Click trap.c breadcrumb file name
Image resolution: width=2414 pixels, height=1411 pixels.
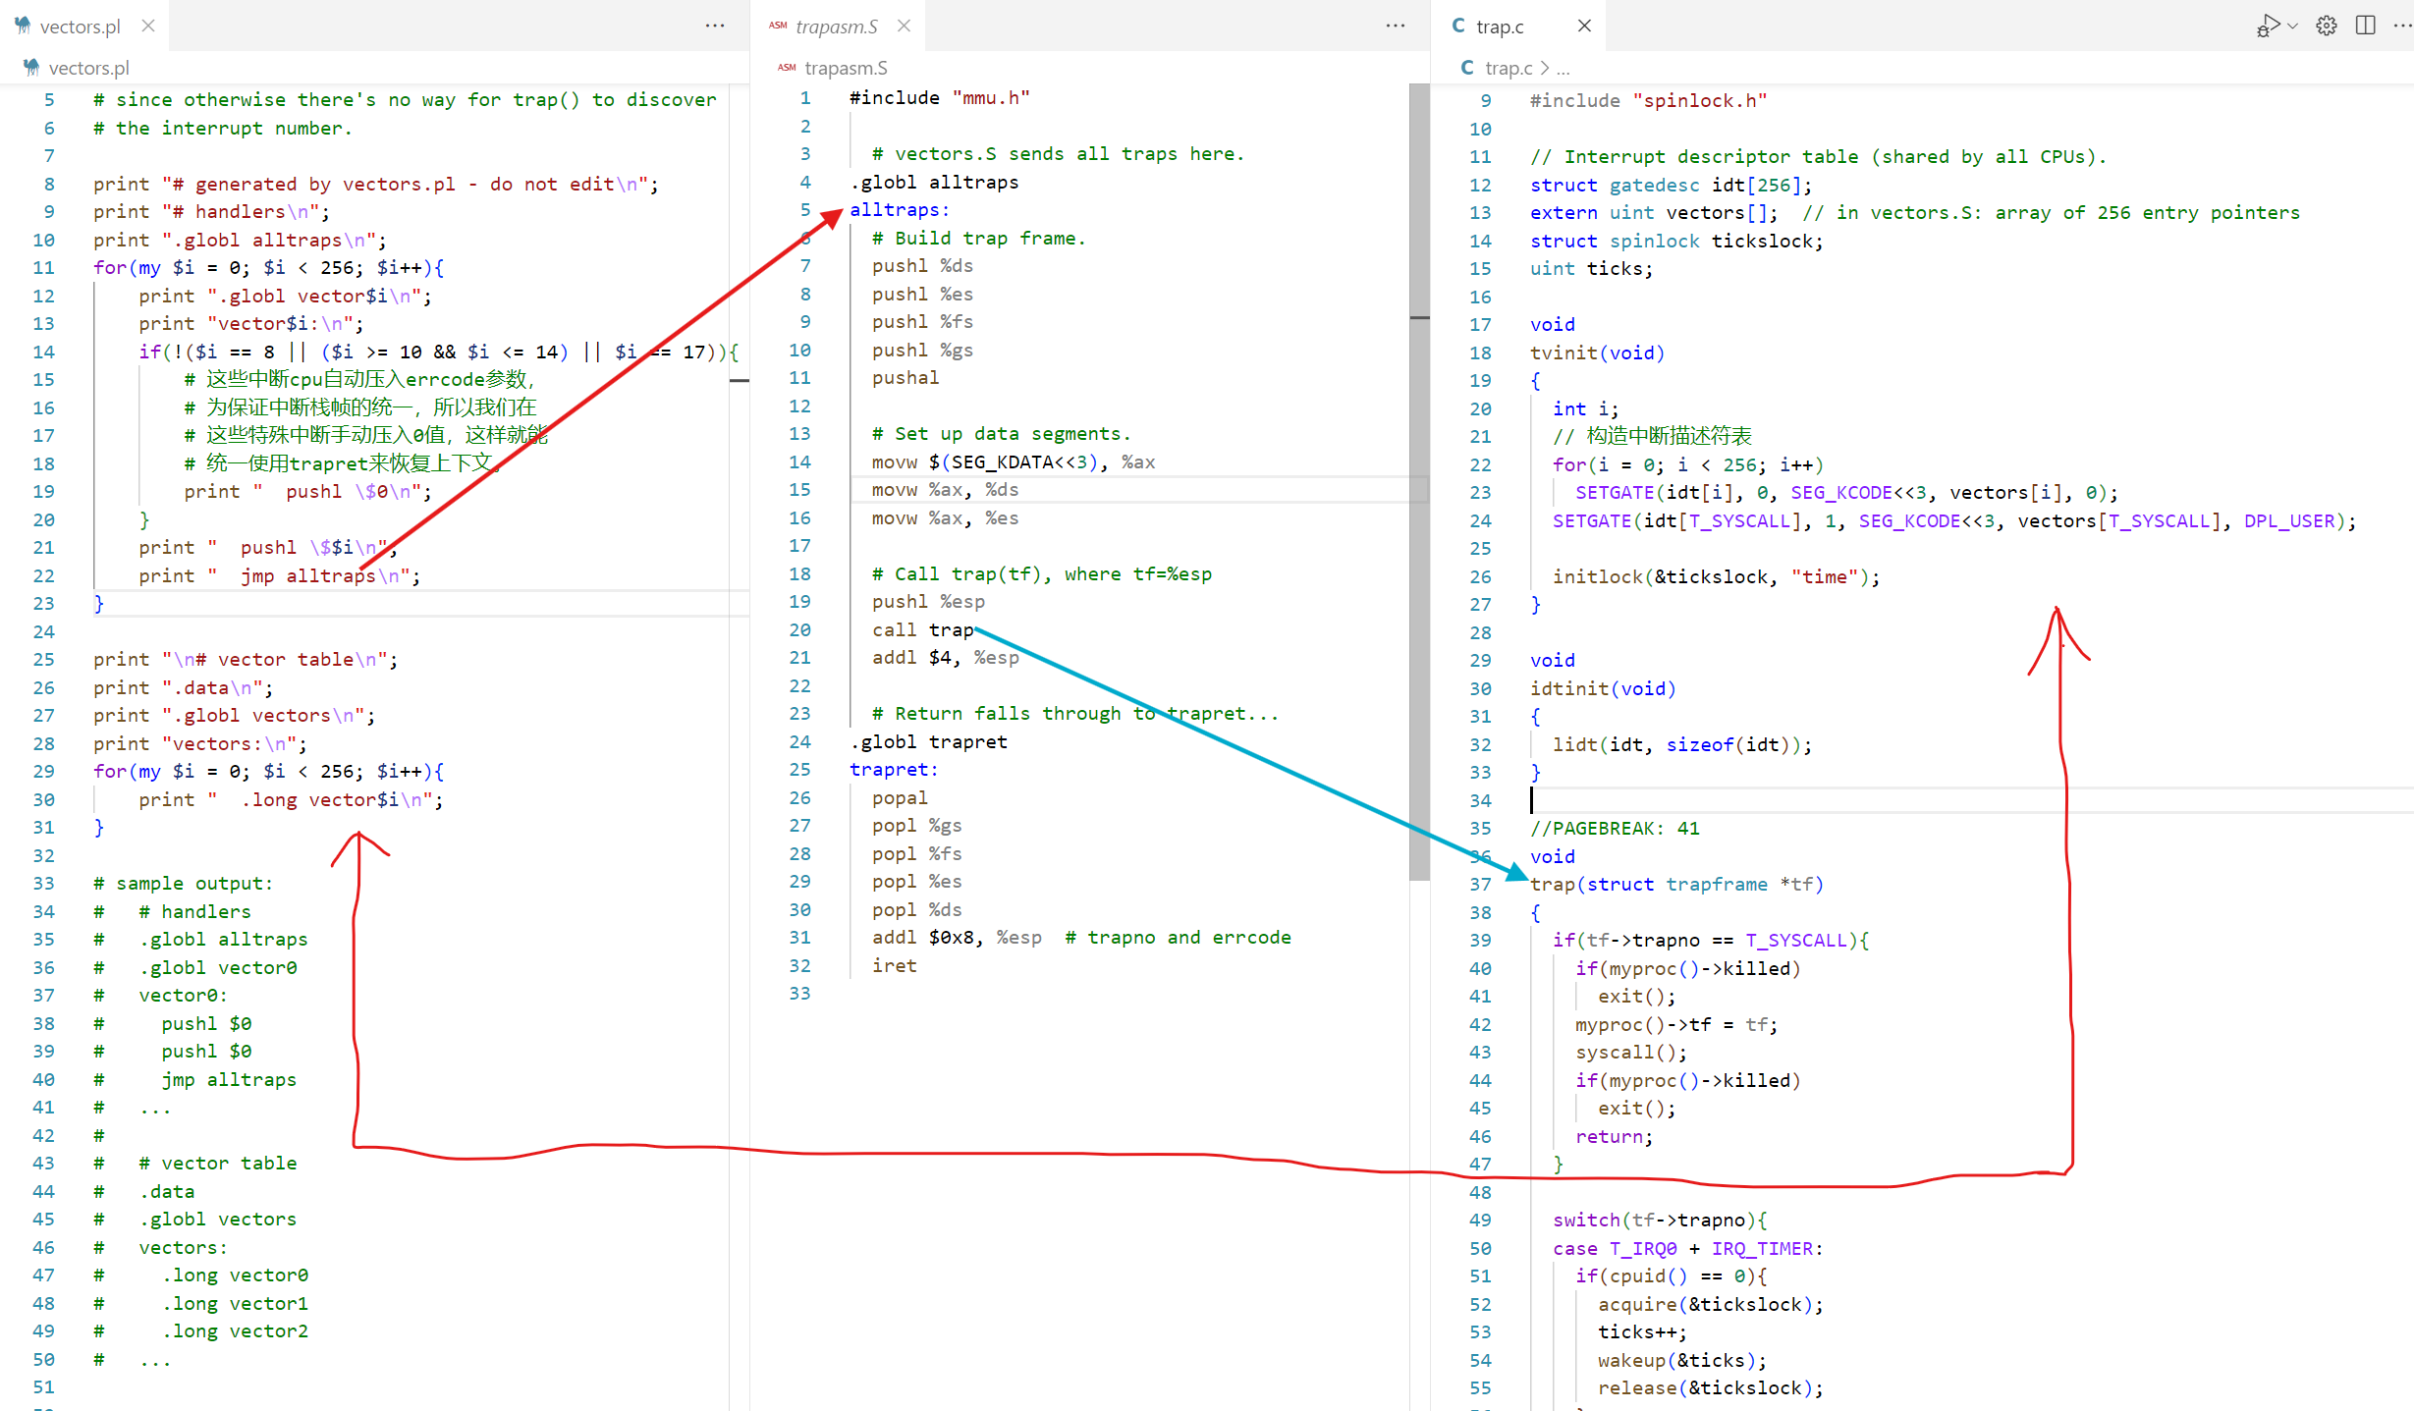[x=1508, y=68]
